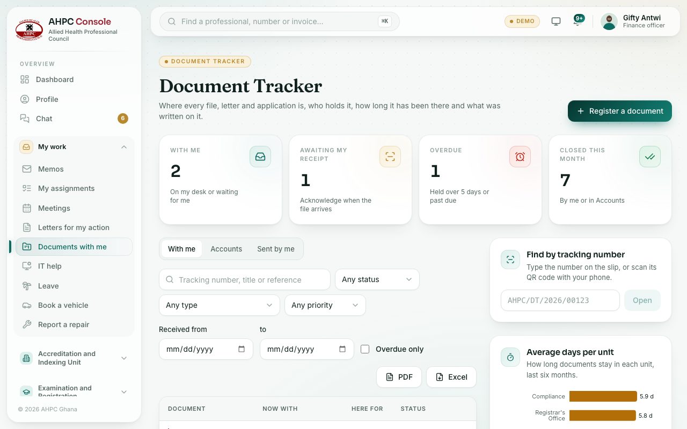Image resolution: width=687 pixels, height=429 pixels.
Task: Click the display monitor icon in header
Action: point(556,21)
